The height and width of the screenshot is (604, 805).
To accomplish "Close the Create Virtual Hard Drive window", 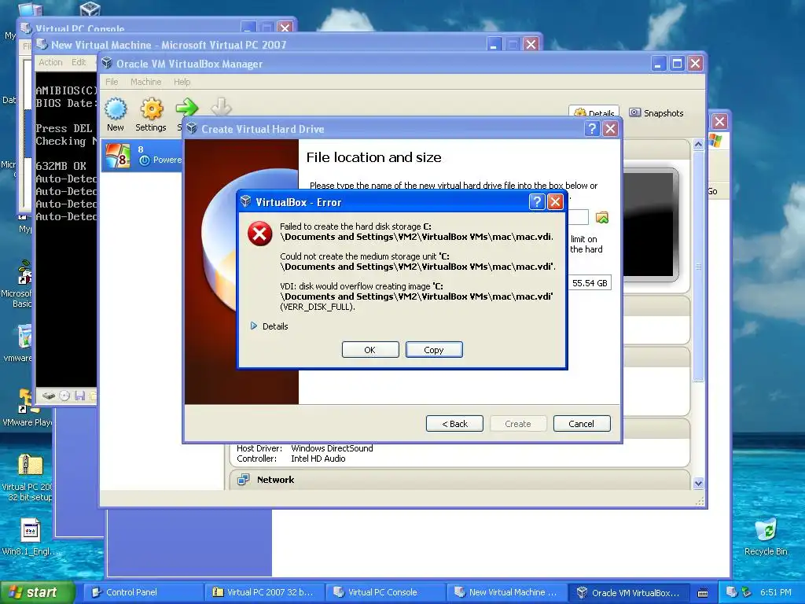I will pos(610,128).
